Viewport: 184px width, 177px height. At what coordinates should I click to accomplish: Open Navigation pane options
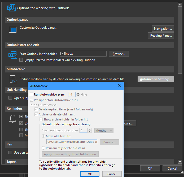[x=163, y=28]
